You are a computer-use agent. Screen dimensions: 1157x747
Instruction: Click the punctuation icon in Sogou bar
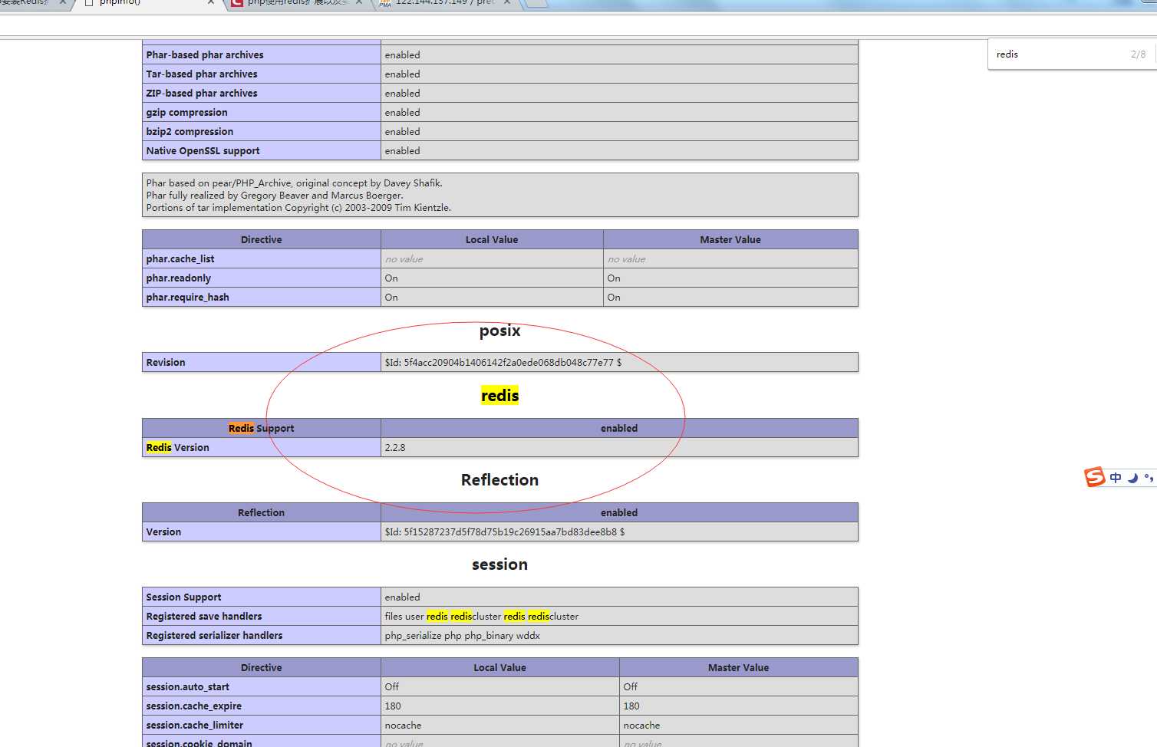[x=1149, y=478]
